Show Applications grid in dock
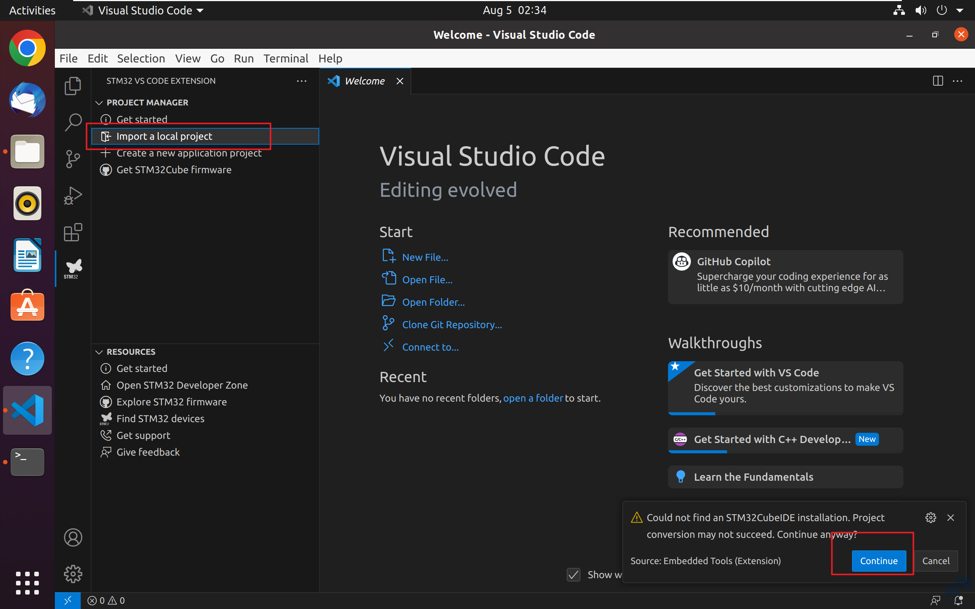Screen dimensions: 975x609 point(27,583)
